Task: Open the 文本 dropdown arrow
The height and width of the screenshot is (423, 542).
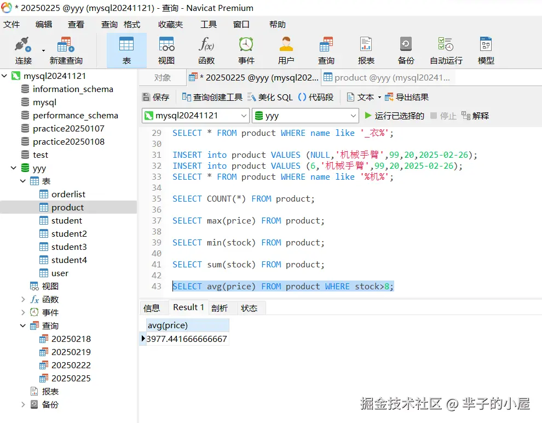Action: pos(379,97)
